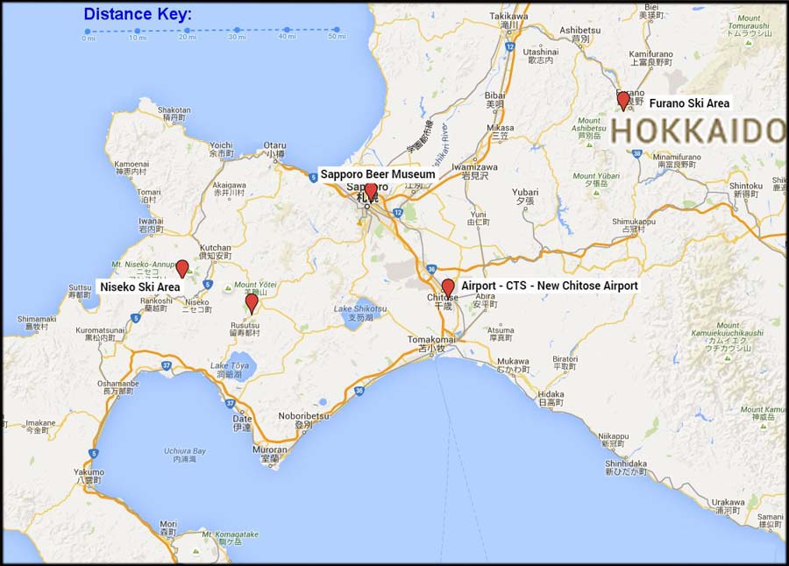The width and height of the screenshot is (789, 566).
Task: Click the Muroran city label
Action: (270, 455)
